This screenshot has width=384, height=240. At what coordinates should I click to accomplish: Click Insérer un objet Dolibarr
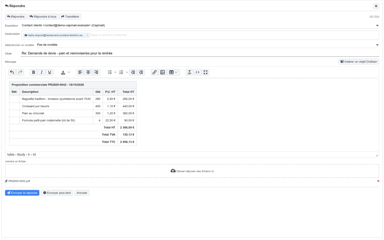(359, 61)
